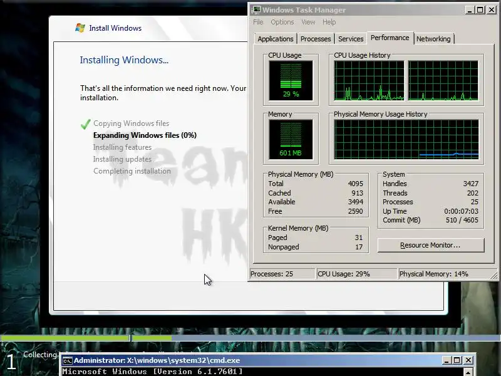The height and width of the screenshot is (376, 501).
Task: Open the Options menu in Task Manager
Action: [x=282, y=22]
